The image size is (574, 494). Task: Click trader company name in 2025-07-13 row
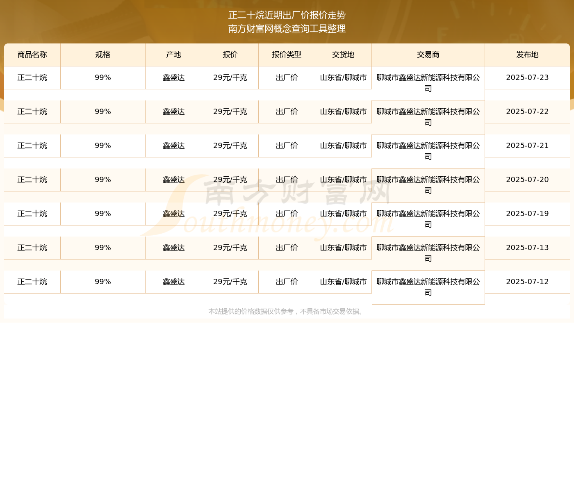[x=428, y=253]
